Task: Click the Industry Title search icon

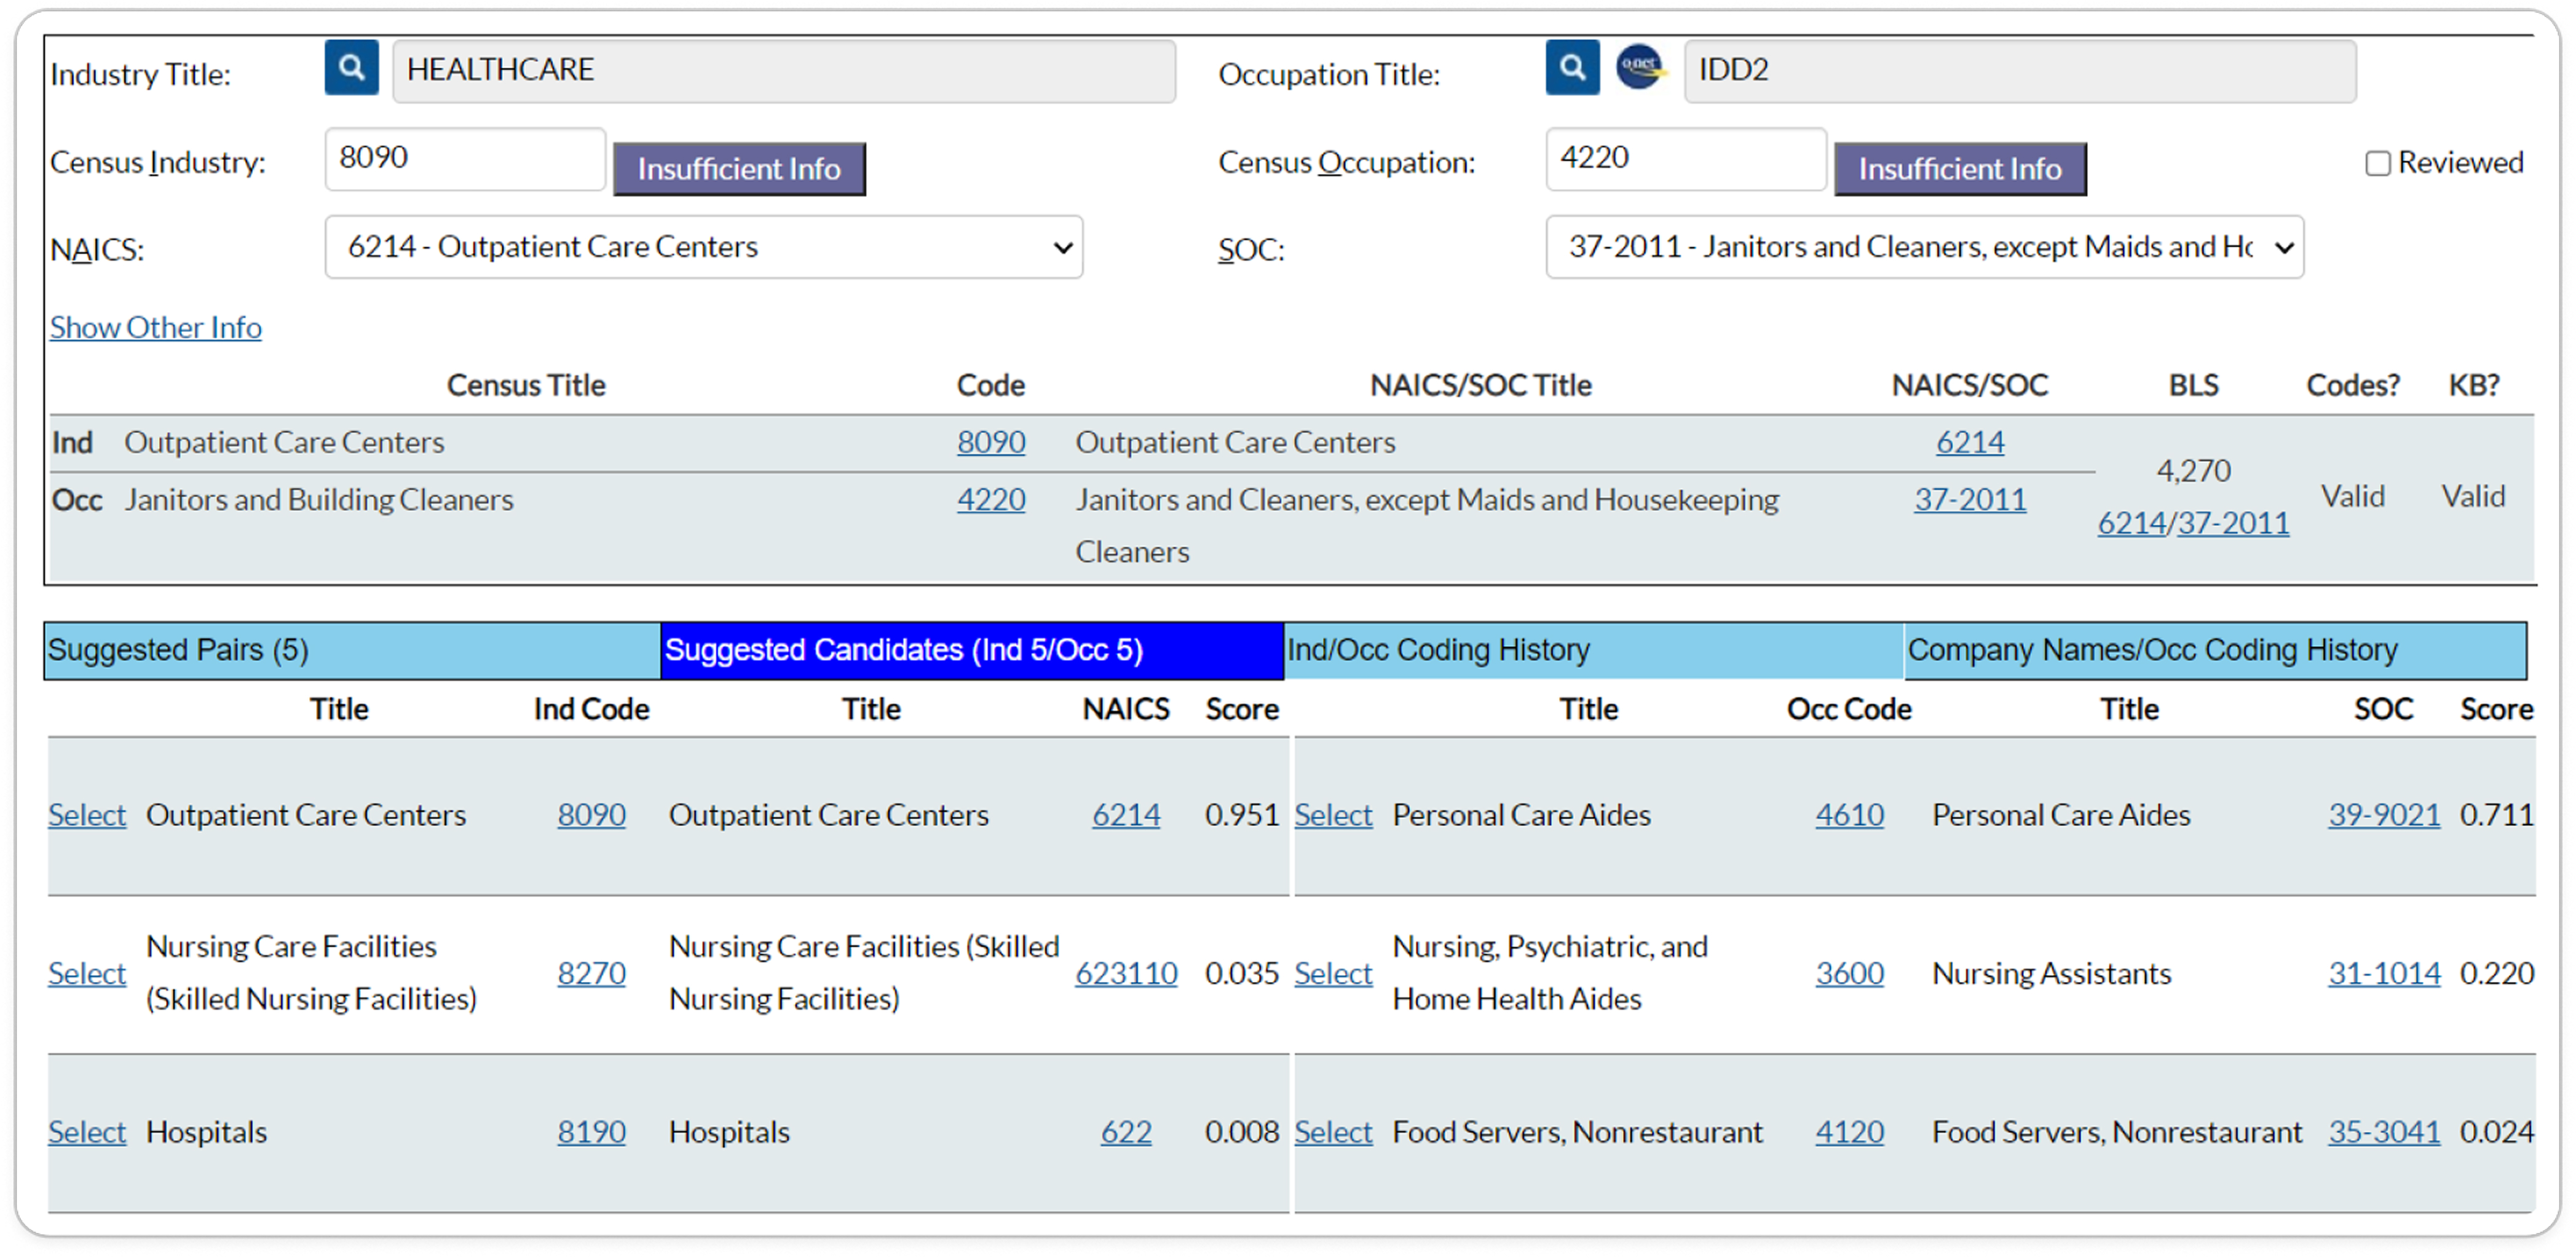Action: point(351,68)
